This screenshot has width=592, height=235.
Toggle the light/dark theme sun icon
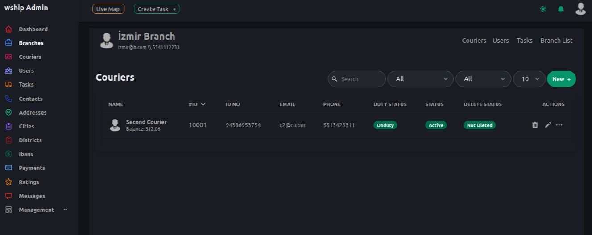pyautogui.click(x=543, y=9)
